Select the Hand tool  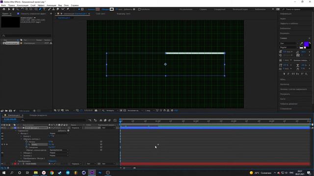point(13,9)
